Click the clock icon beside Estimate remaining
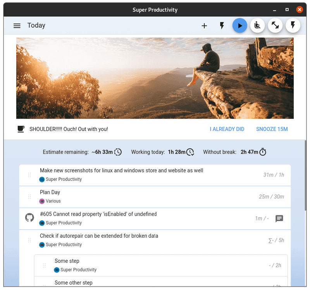The width and height of the screenshot is (310, 290). [118, 152]
